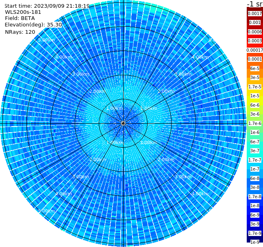The height and width of the screenshot is (247, 263).
Task: Click the 1.7e-9 scale value
Action: pos(255,233)
